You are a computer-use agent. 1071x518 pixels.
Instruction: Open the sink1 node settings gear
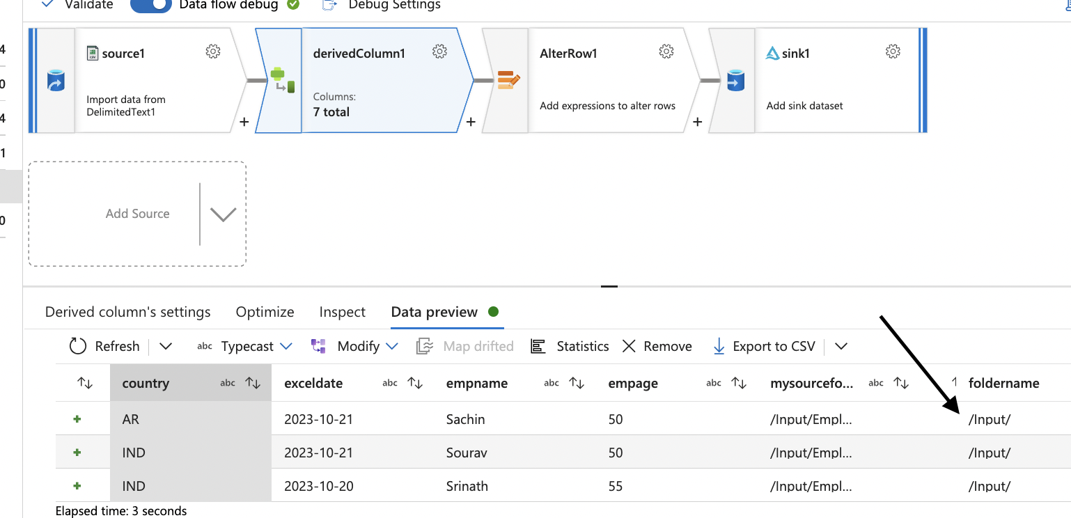point(893,52)
